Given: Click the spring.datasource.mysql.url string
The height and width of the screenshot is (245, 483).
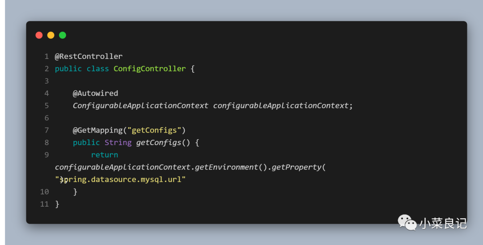Looking at the screenshot, I should 123,179.
